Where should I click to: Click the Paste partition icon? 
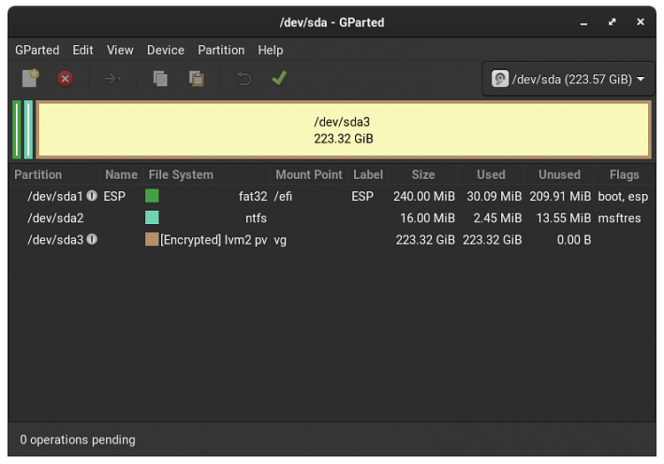[x=197, y=79]
